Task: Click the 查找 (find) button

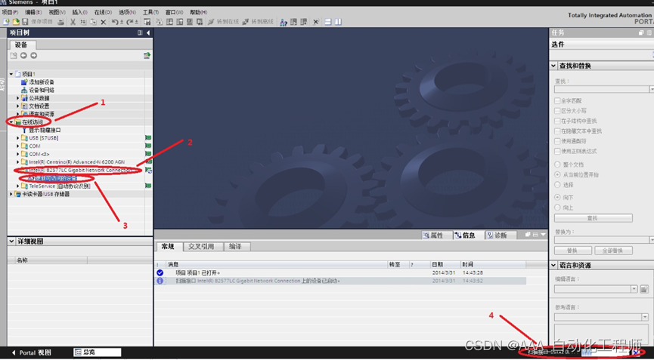Action: point(593,218)
